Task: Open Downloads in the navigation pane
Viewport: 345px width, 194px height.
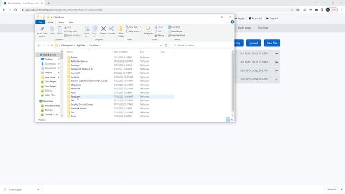Action: pos(50,64)
